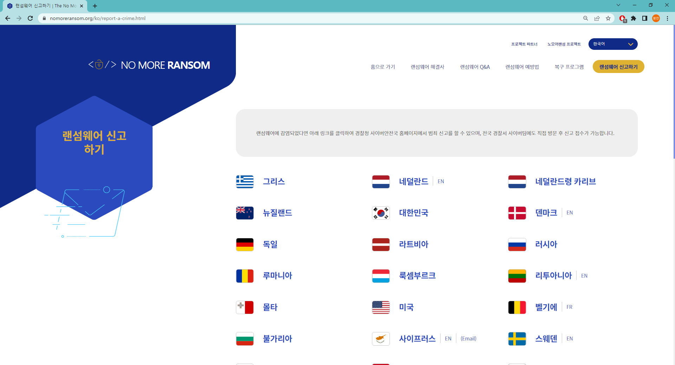This screenshot has width=675, height=365.
Task: Click the Belgium flag icon
Action: pos(517,307)
